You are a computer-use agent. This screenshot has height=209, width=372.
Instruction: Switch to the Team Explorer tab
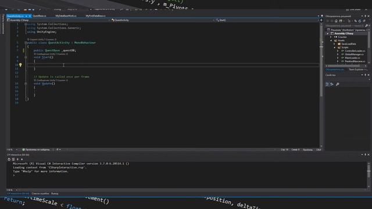(358, 70)
